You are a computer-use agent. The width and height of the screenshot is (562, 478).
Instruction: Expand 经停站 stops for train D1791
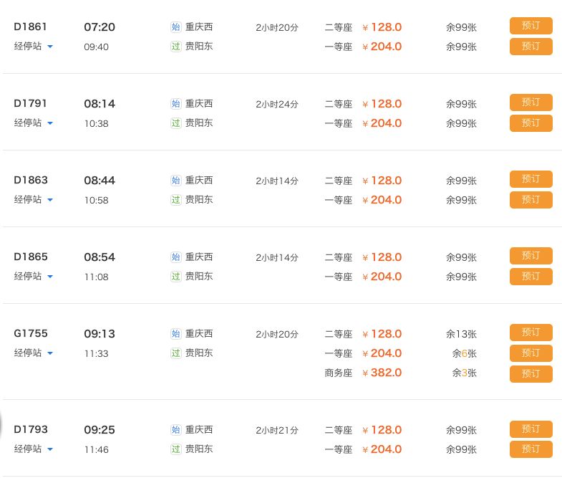[34, 123]
